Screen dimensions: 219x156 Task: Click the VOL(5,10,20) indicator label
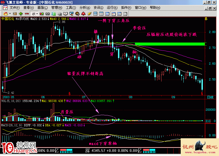[x=11, y=101]
